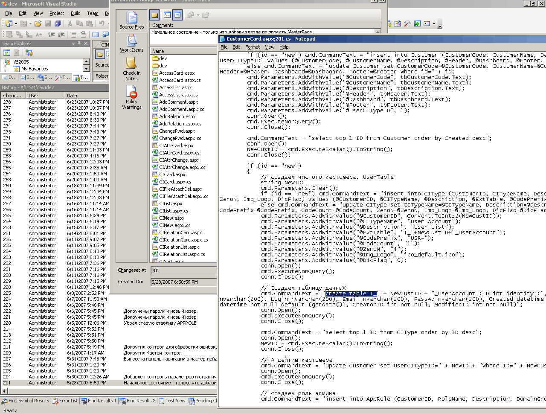
Task: Open Visual Studio File menu
Action: point(9,13)
